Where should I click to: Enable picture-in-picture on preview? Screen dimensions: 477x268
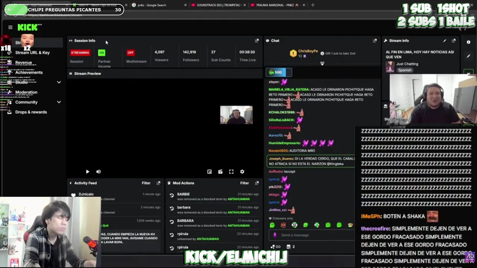(x=209, y=172)
